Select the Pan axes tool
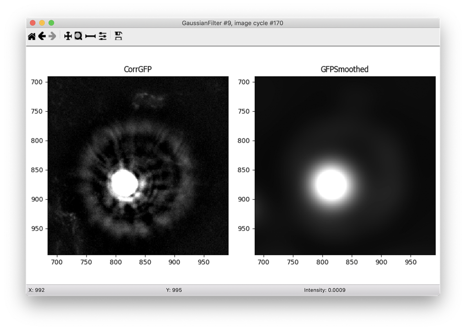This screenshot has height=330, width=466. click(67, 36)
